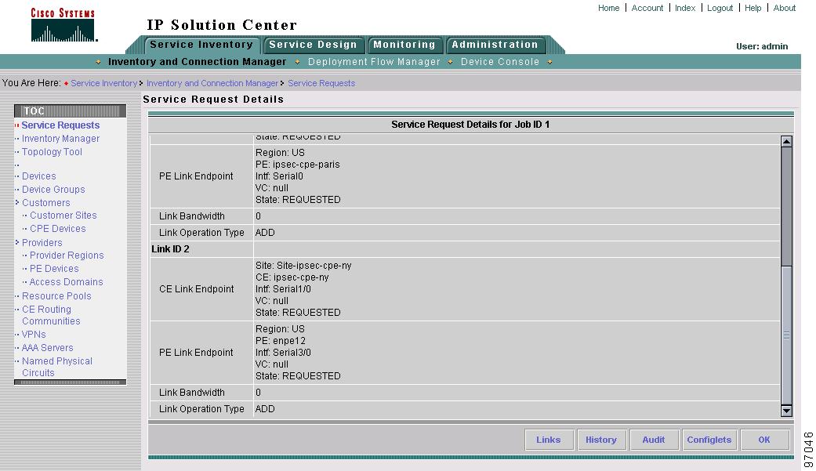Image resolution: width=816 pixels, height=471 pixels.
Task: Open Device Groups
Action: (53, 190)
